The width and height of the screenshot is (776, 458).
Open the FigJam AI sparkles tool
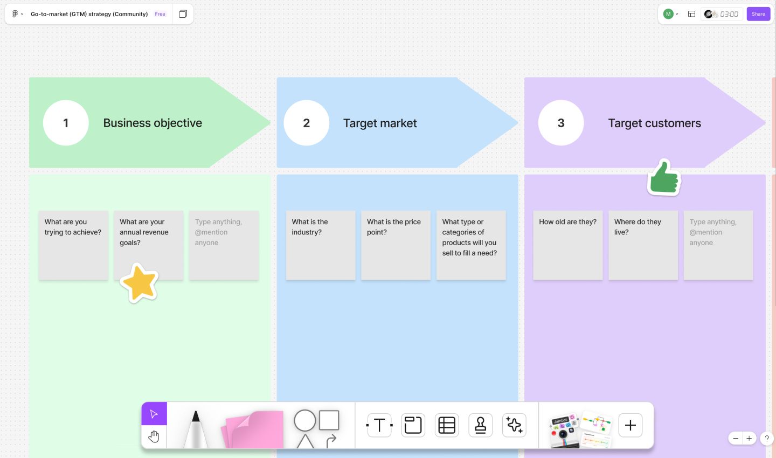click(x=514, y=425)
